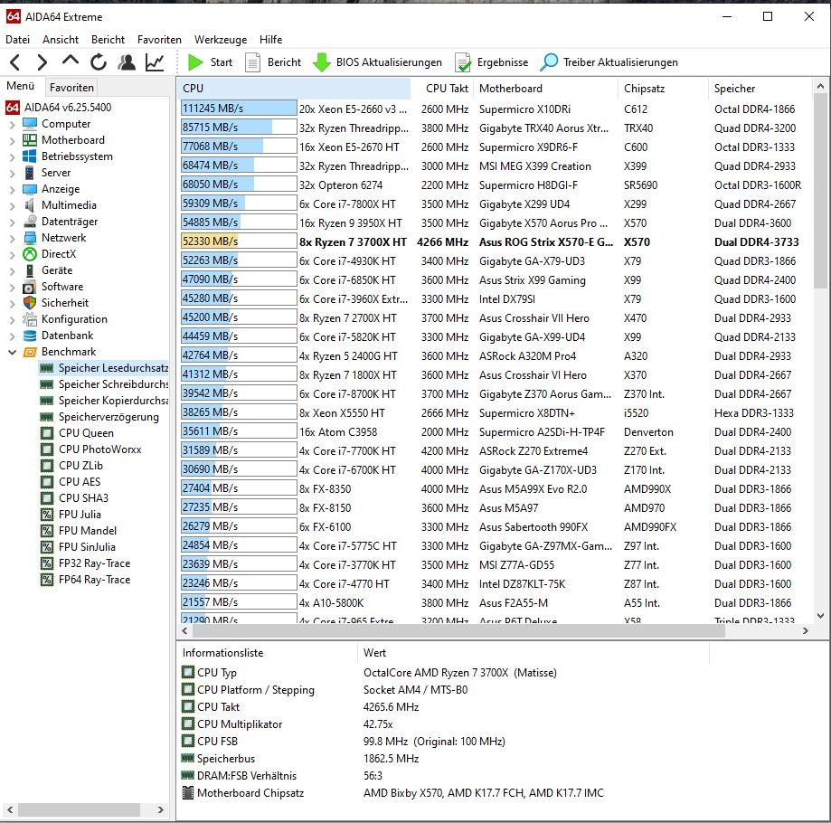Select the CPU ZLib benchmark icon
Image resolution: width=831 pixels, height=823 pixels.
(47, 466)
